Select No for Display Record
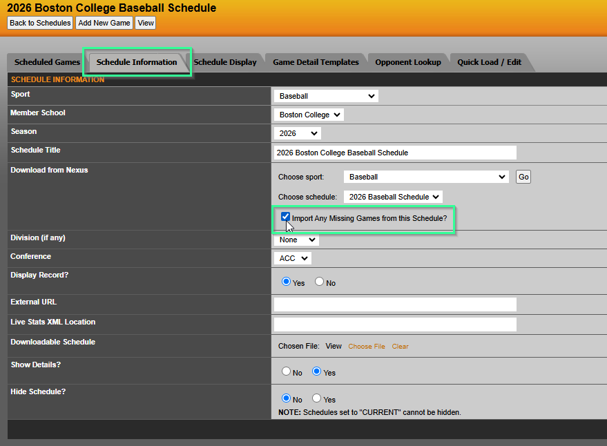607x446 pixels. tap(319, 282)
